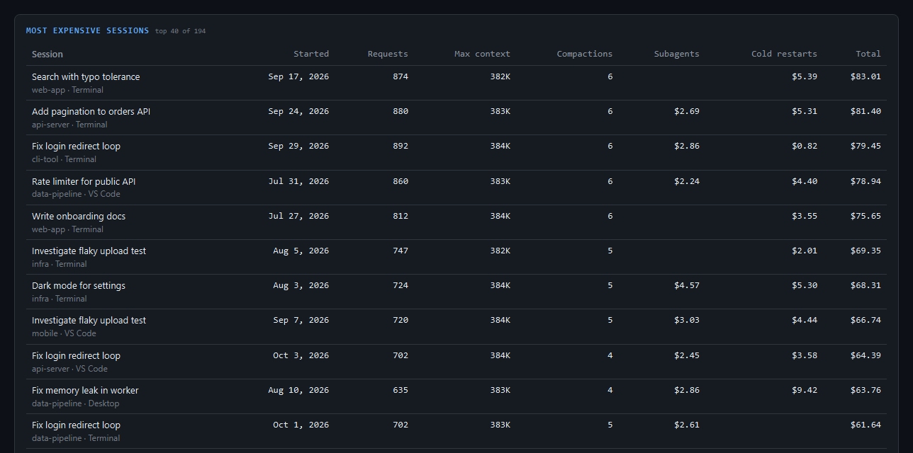The height and width of the screenshot is (453, 913).
Task: Open 'Rate limiter for public API' session
Action: click(x=84, y=182)
